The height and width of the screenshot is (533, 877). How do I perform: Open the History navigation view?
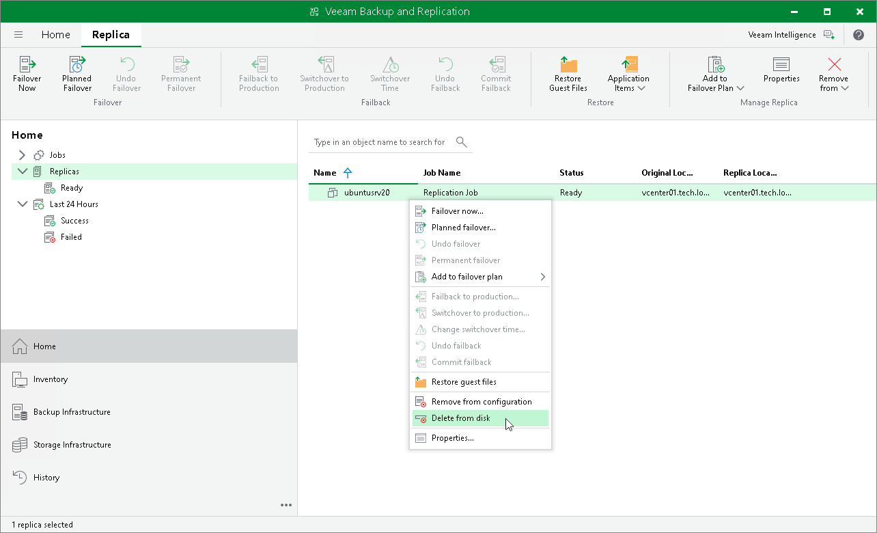(x=149, y=478)
